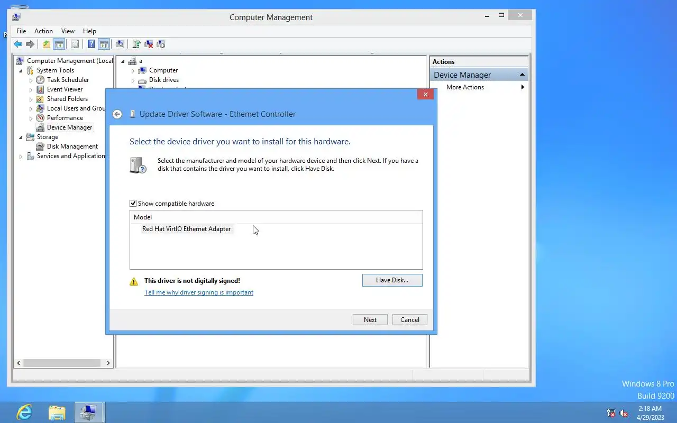
Task: Select Computer Management (Local) root node
Action: tap(70, 61)
